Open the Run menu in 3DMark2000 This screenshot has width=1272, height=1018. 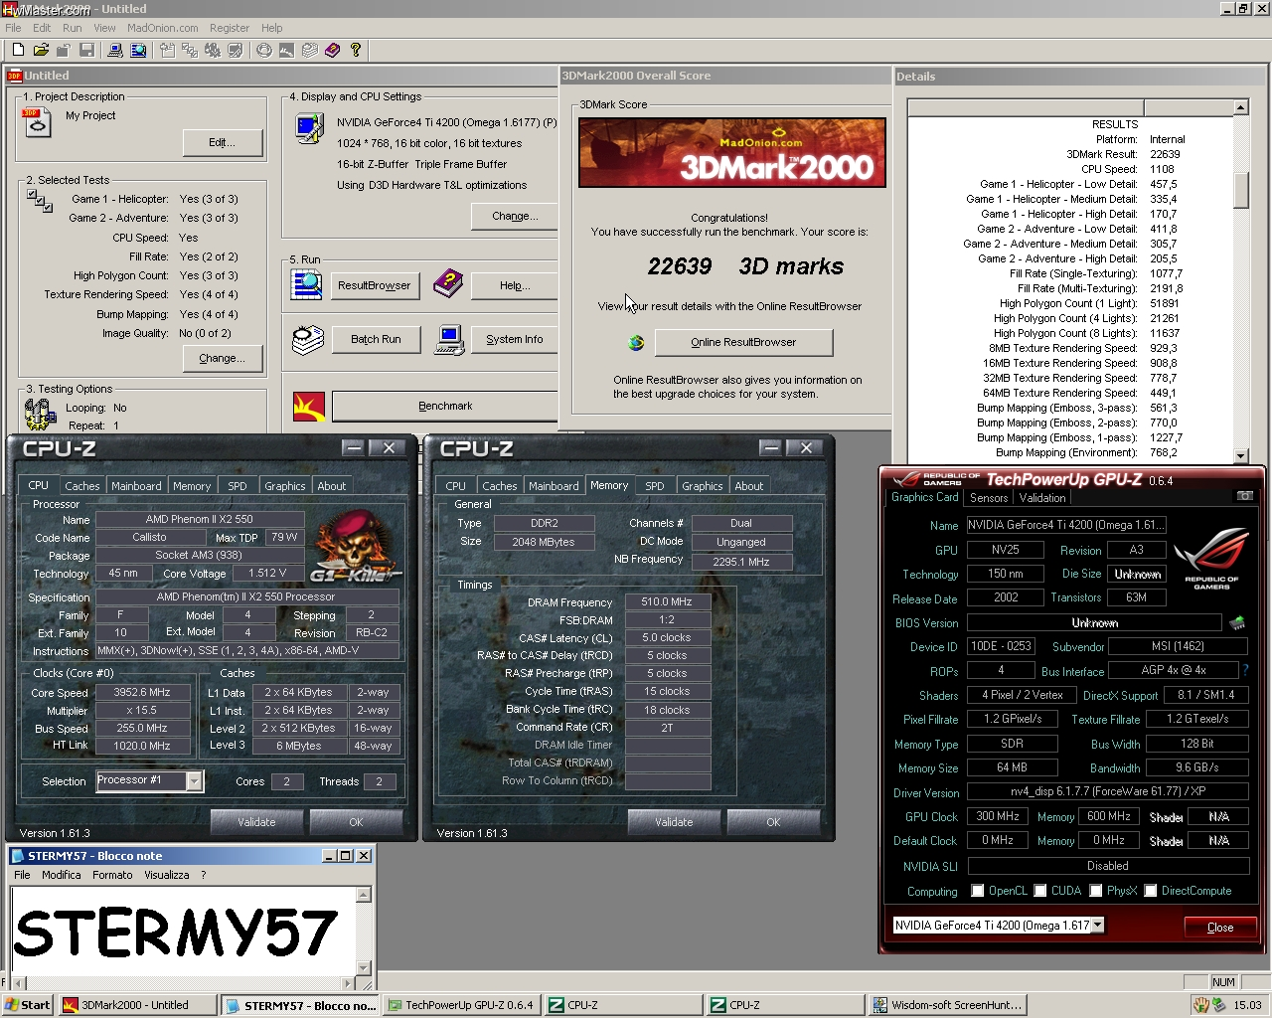72,28
